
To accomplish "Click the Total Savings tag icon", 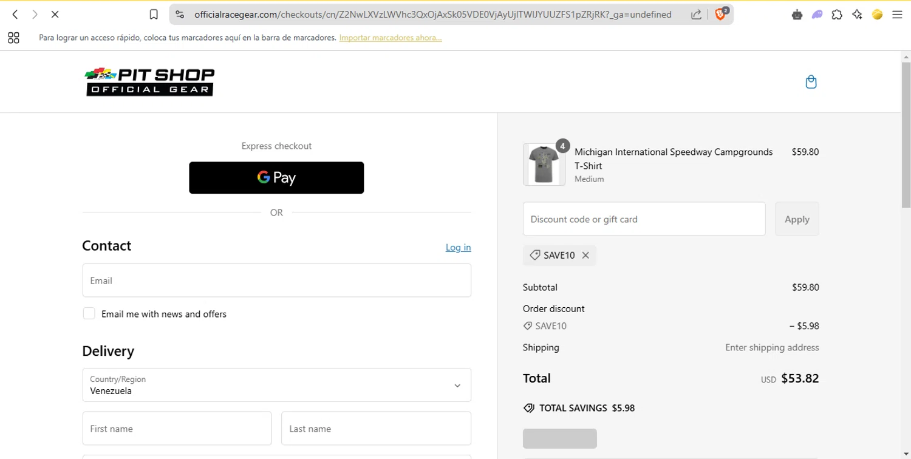I will pyautogui.click(x=529, y=408).
